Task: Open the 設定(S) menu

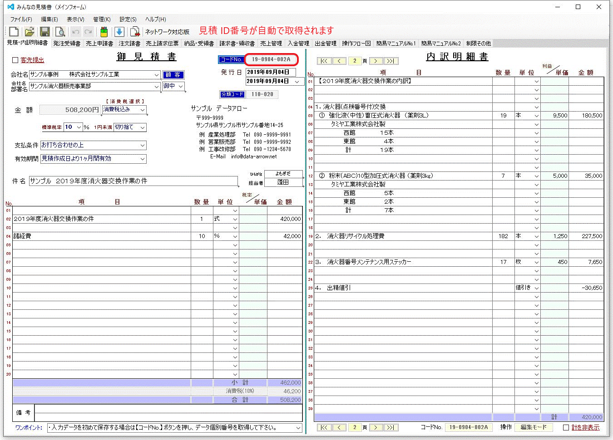Action: click(128, 20)
